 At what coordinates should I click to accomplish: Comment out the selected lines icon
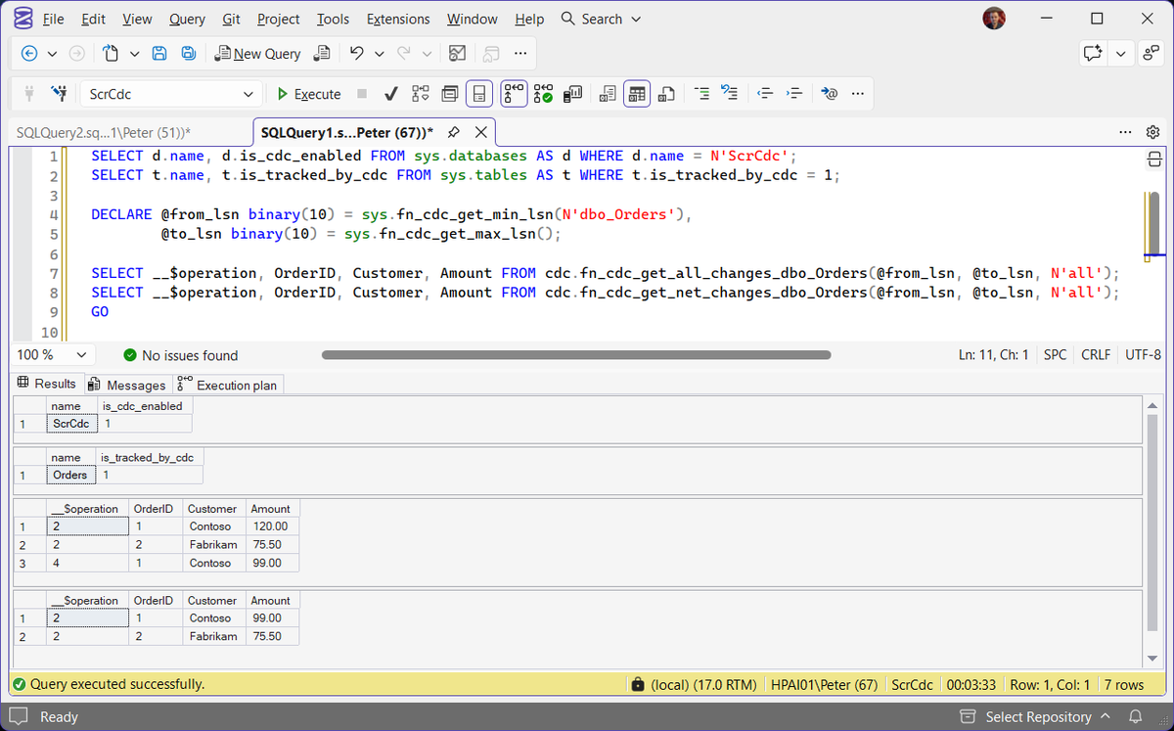tap(701, 94)
